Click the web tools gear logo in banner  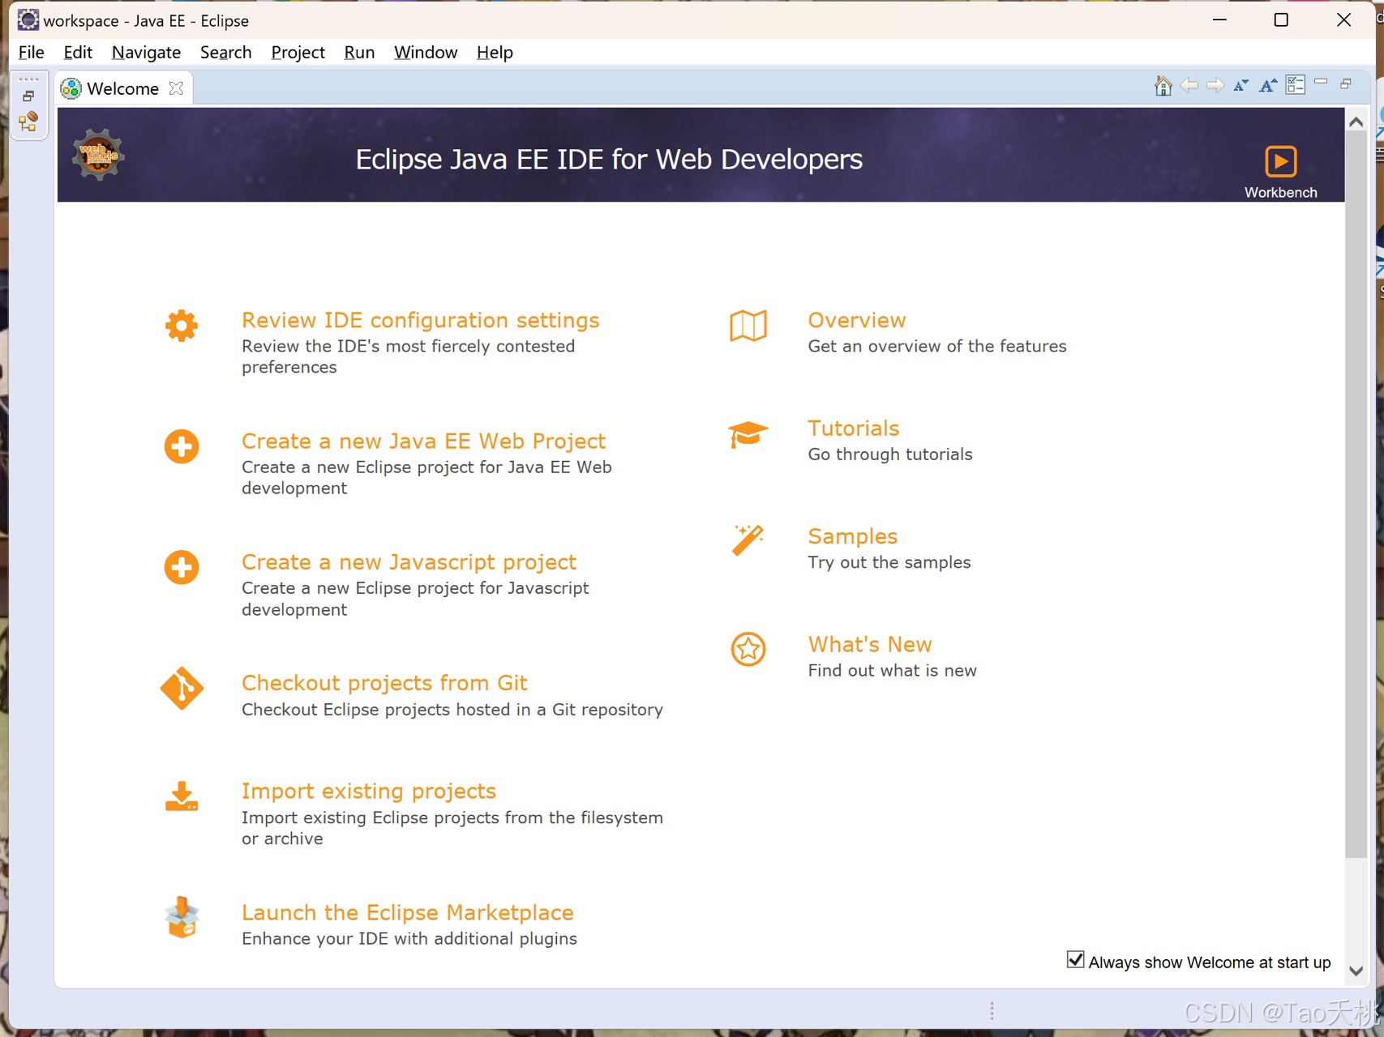[x=98, y=154]
